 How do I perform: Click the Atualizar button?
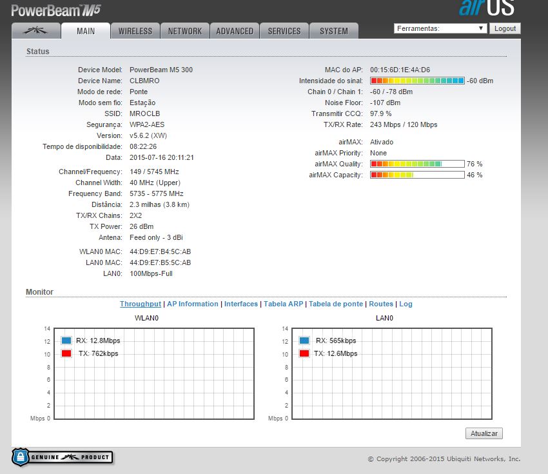pos(484,433)
